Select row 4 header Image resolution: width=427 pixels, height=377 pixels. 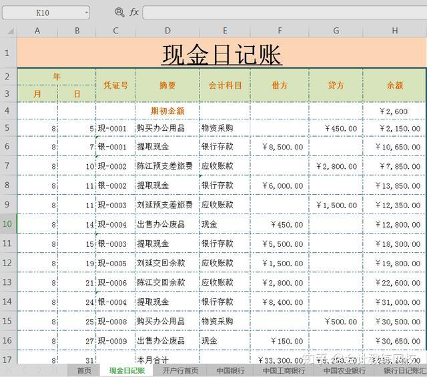pyautogui.click(x=7, y=111)
